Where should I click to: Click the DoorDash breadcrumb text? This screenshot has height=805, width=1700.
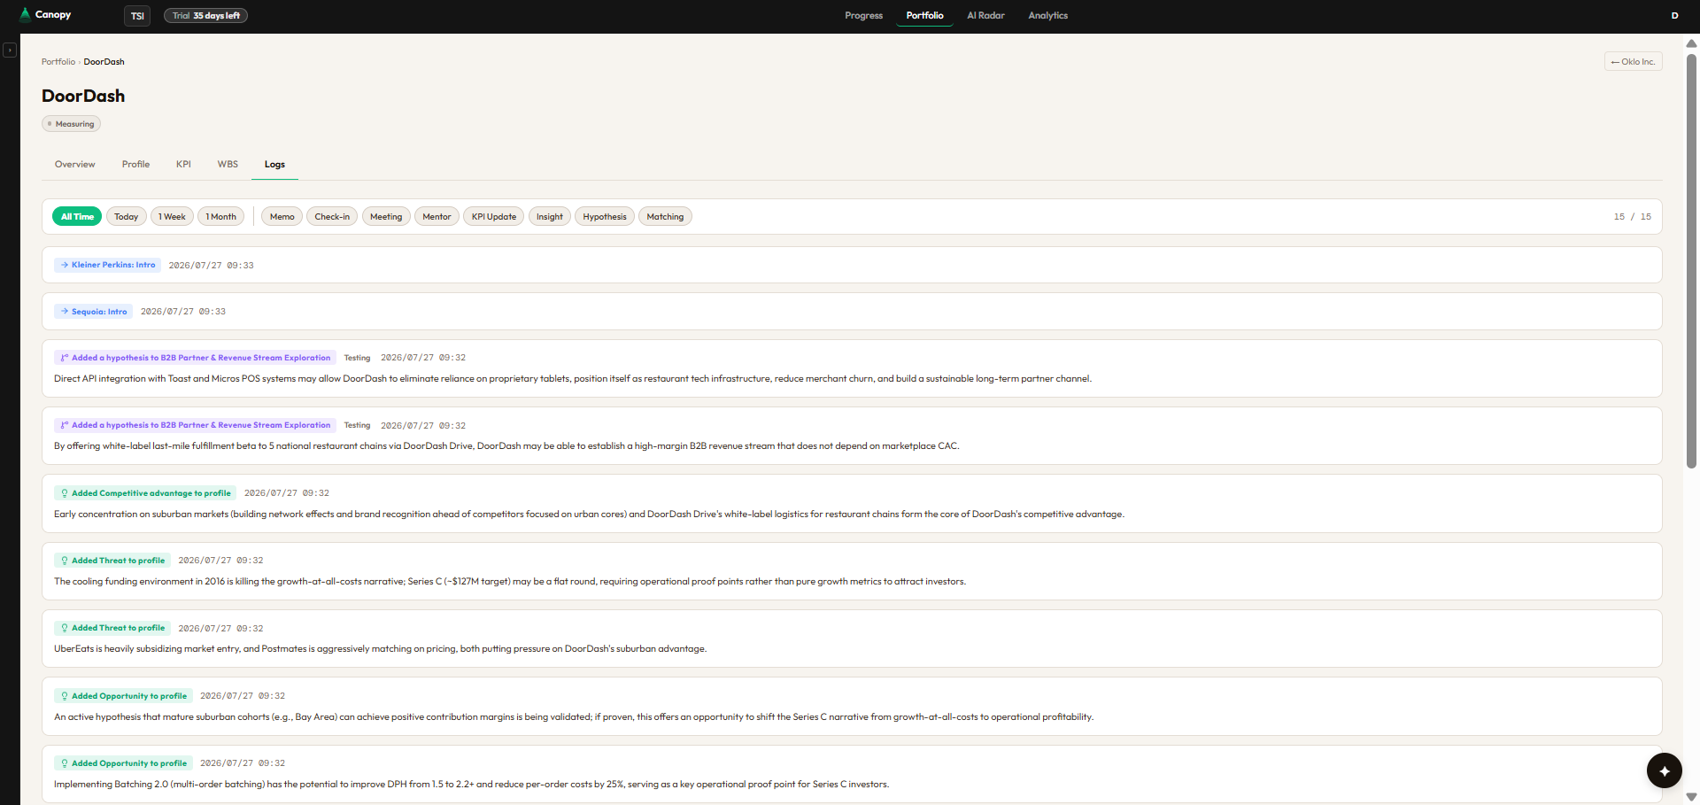point(104,62)
